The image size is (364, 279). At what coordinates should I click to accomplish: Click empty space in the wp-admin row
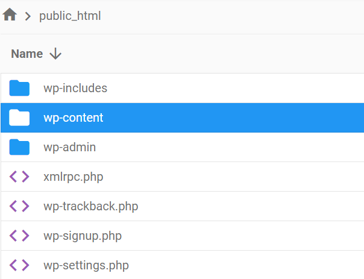click(241, 147)
